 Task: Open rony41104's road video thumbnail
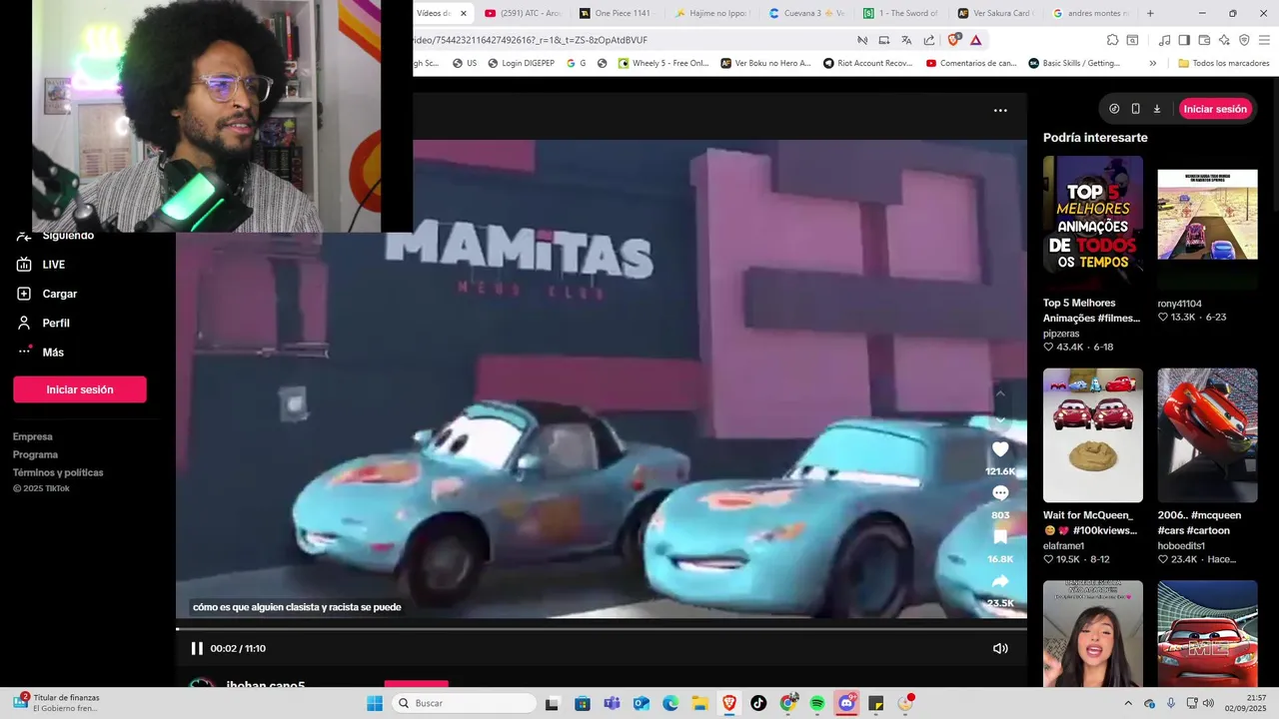click(1208, 222)
